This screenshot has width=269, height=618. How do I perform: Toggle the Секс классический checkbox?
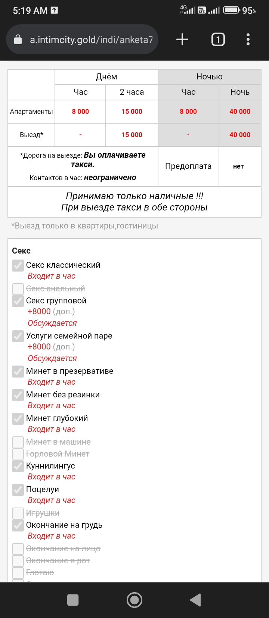(18, 265)
